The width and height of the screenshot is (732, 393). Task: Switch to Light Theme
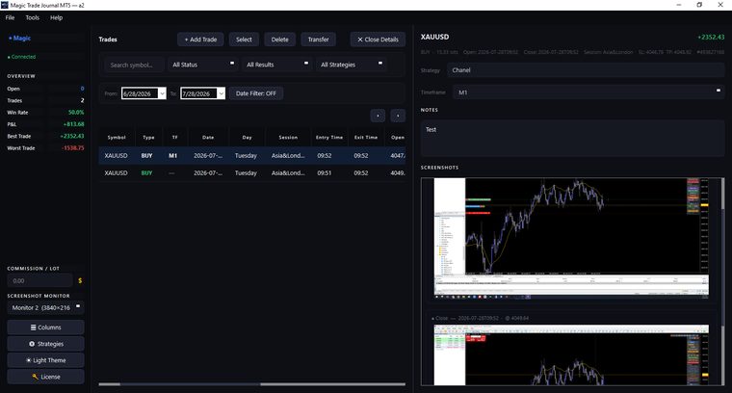[x=46, y=360]
